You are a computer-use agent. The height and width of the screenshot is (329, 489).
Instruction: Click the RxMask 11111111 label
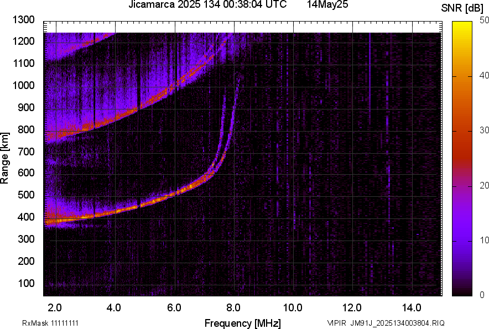pyautogui.click(x=50, y=323)
